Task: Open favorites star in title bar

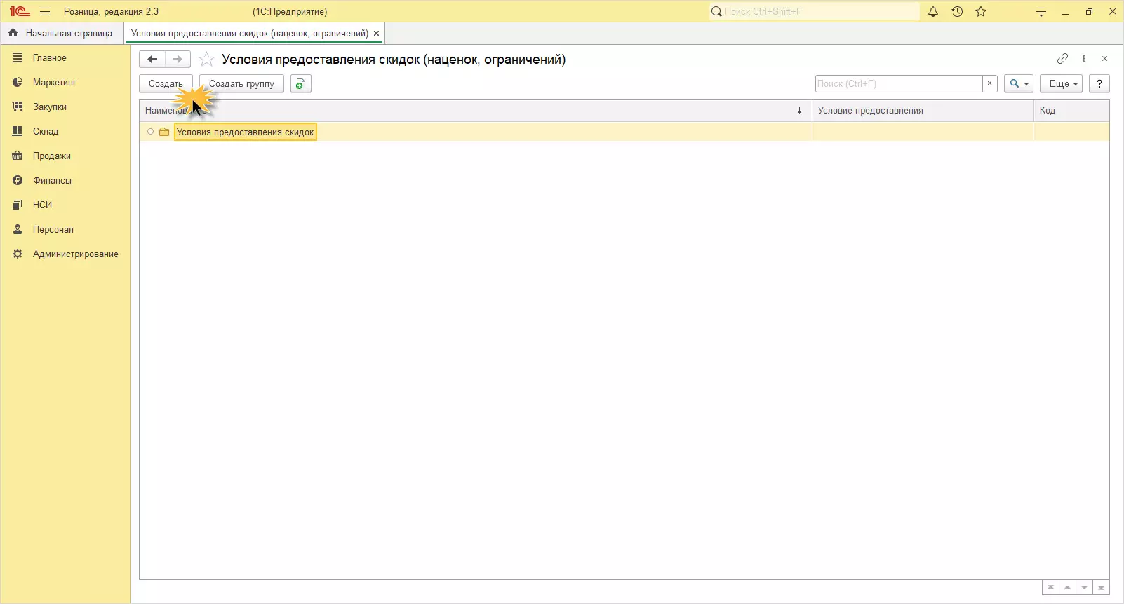Action: click(x=981, y=12)
